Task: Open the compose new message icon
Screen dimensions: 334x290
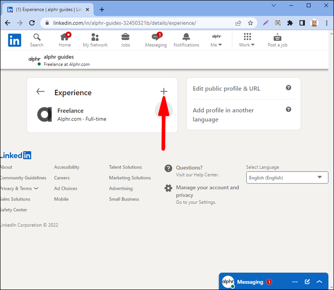Action: tap(307, 282)
